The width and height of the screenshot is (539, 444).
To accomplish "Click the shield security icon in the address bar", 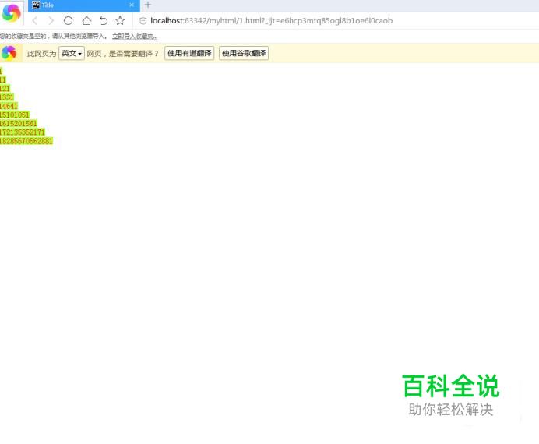I will [143, 21].
